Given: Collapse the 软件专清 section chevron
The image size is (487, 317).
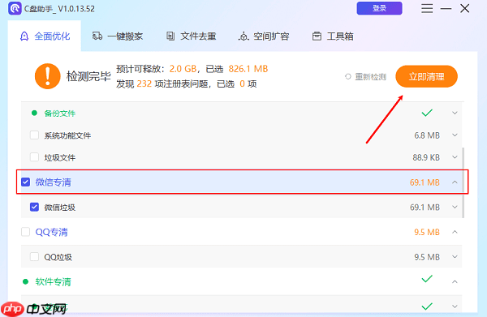Looking at the screenshot, I should click(x=455, y=281).
